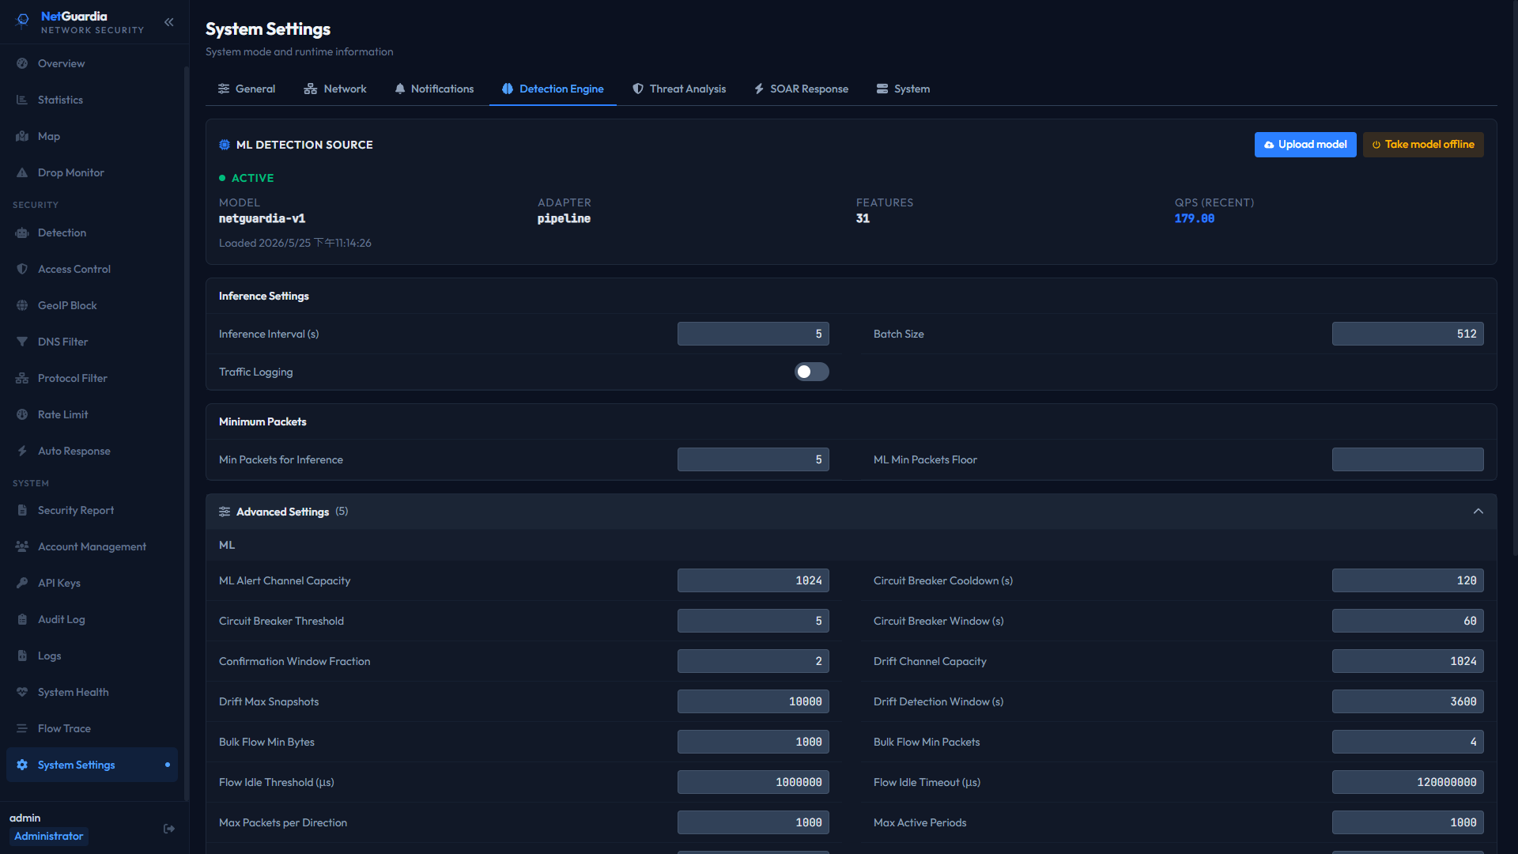Click the Upload model button

tap(1305, 145)
